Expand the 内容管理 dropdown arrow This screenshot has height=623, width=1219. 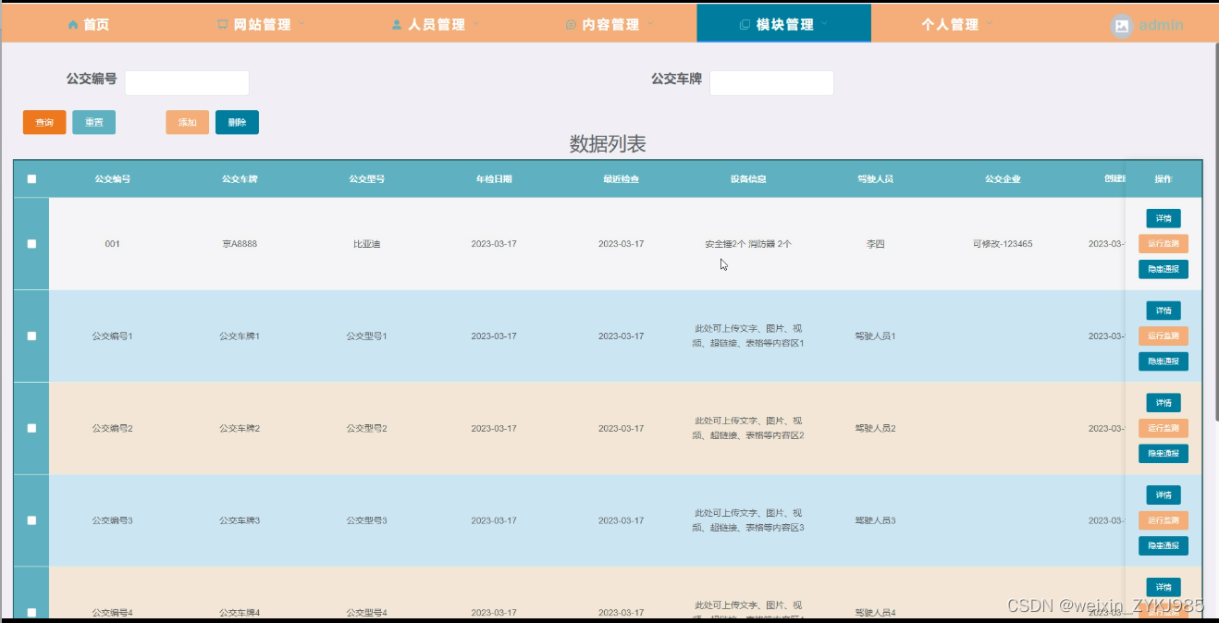pyautogui.click(x=650, y=23)
